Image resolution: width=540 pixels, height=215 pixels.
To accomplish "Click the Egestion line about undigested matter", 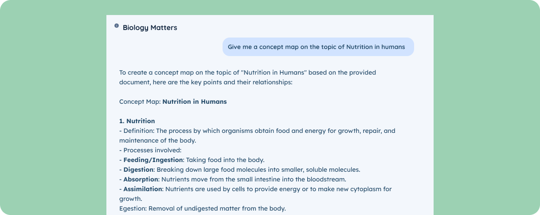I will (x=203, y=208).
